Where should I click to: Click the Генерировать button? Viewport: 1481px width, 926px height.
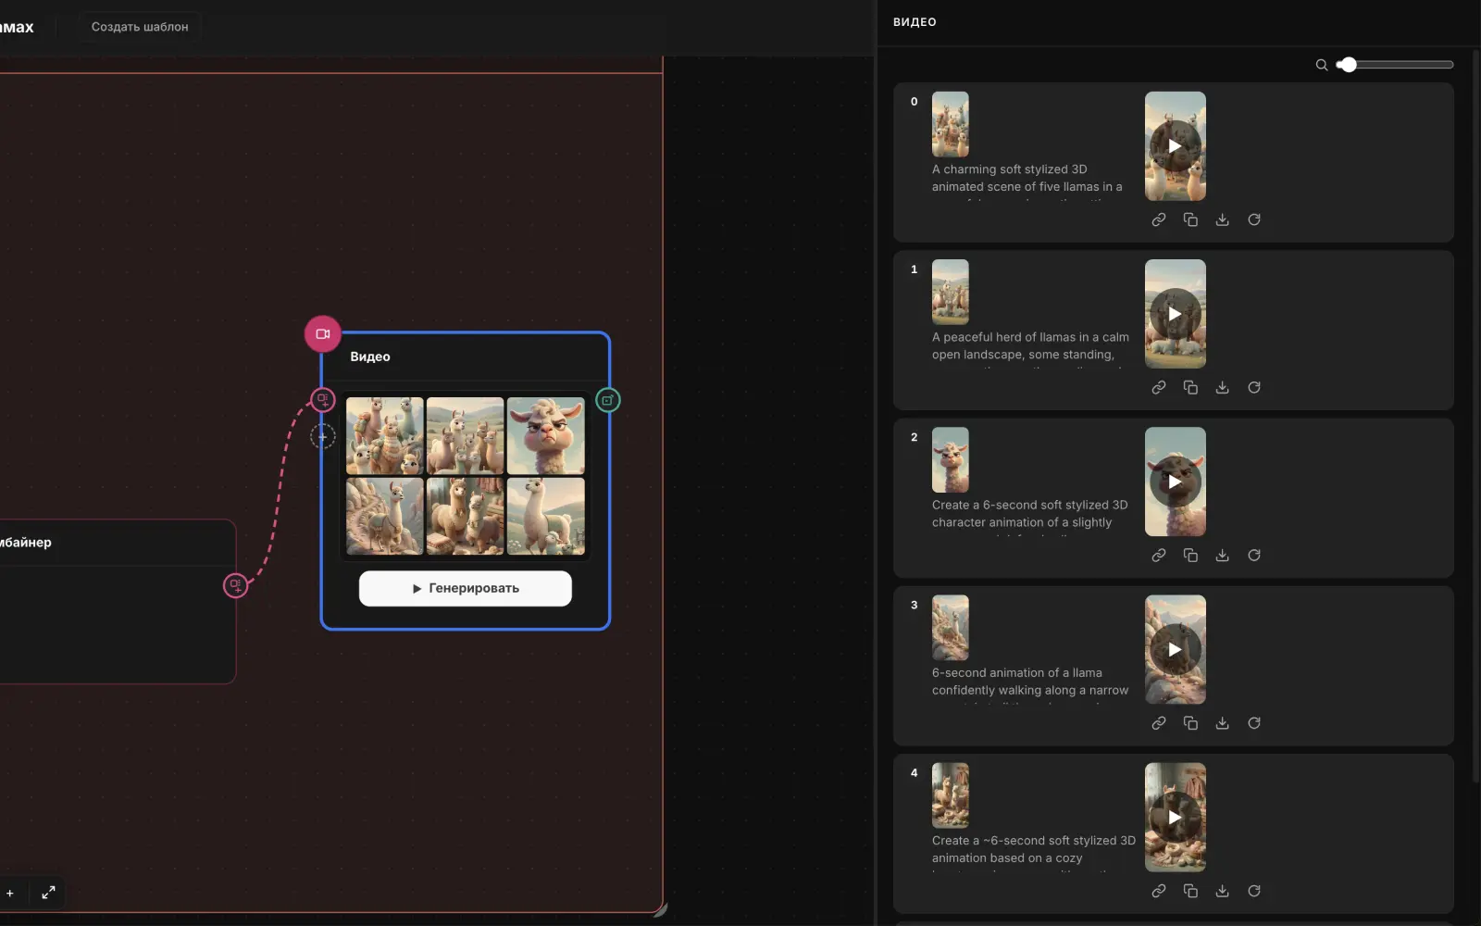[x=466, y=588]
